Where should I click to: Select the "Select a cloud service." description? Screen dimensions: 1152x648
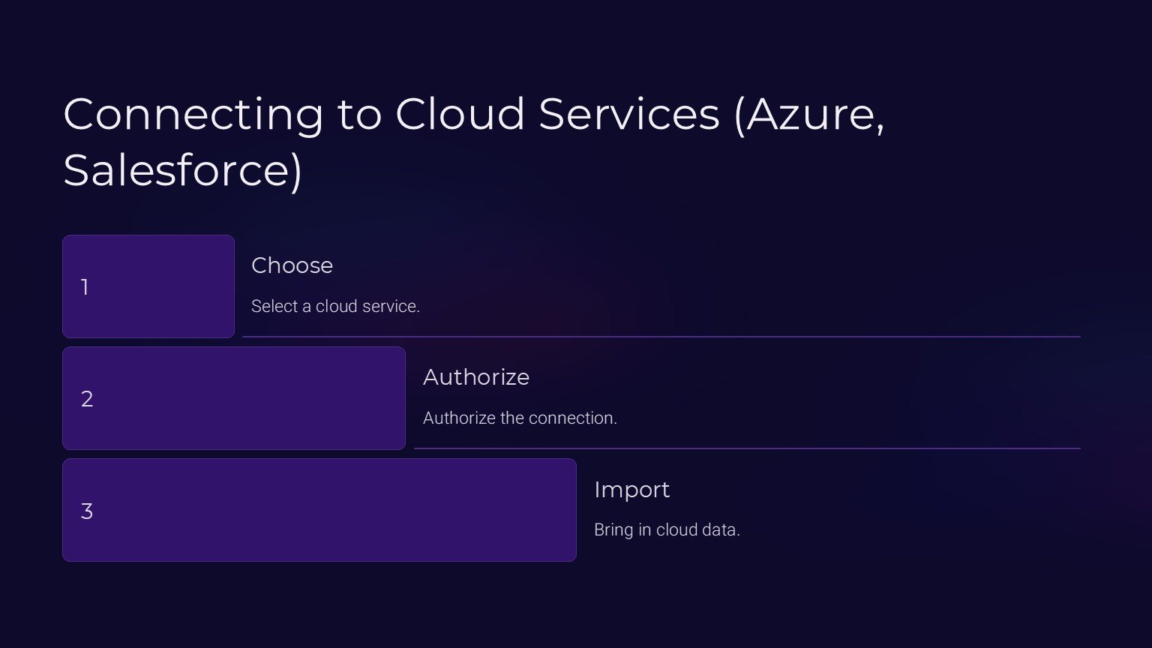[335, 307]
